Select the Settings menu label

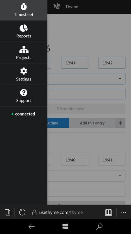click(x=24, y=79)
